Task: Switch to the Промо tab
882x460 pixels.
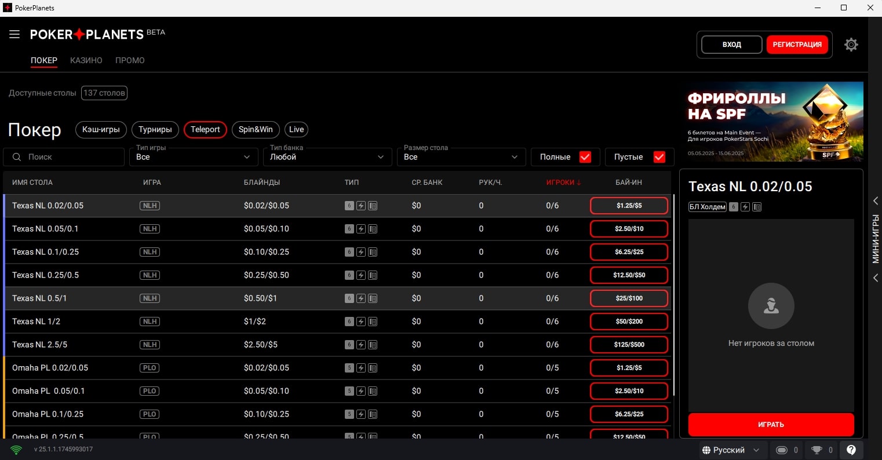Action: [x=130, y=60]
